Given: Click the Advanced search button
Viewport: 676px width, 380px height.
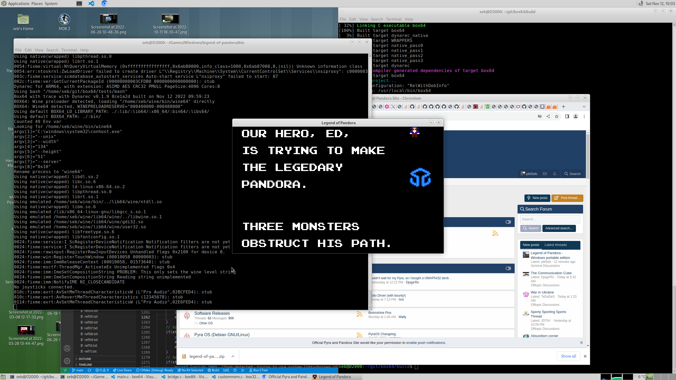Looking at the screenshot, I should pyautogui.click(x=559, y=228).
